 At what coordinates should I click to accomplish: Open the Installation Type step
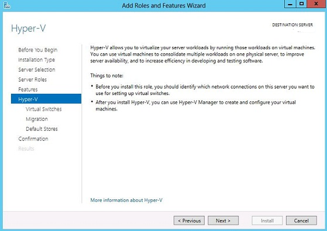(x=36, y=60)
